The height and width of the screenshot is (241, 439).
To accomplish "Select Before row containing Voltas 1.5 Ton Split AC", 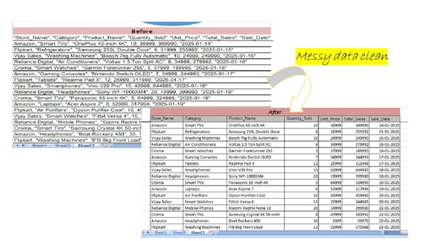I will pyautogui.click(x=142, y=61).
